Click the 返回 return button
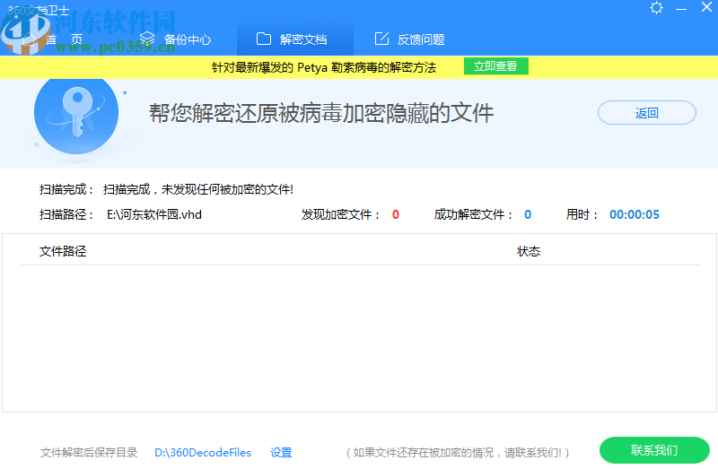Viewport: 718px width, 469px height. pyautogui.click(x=646, y=113)
